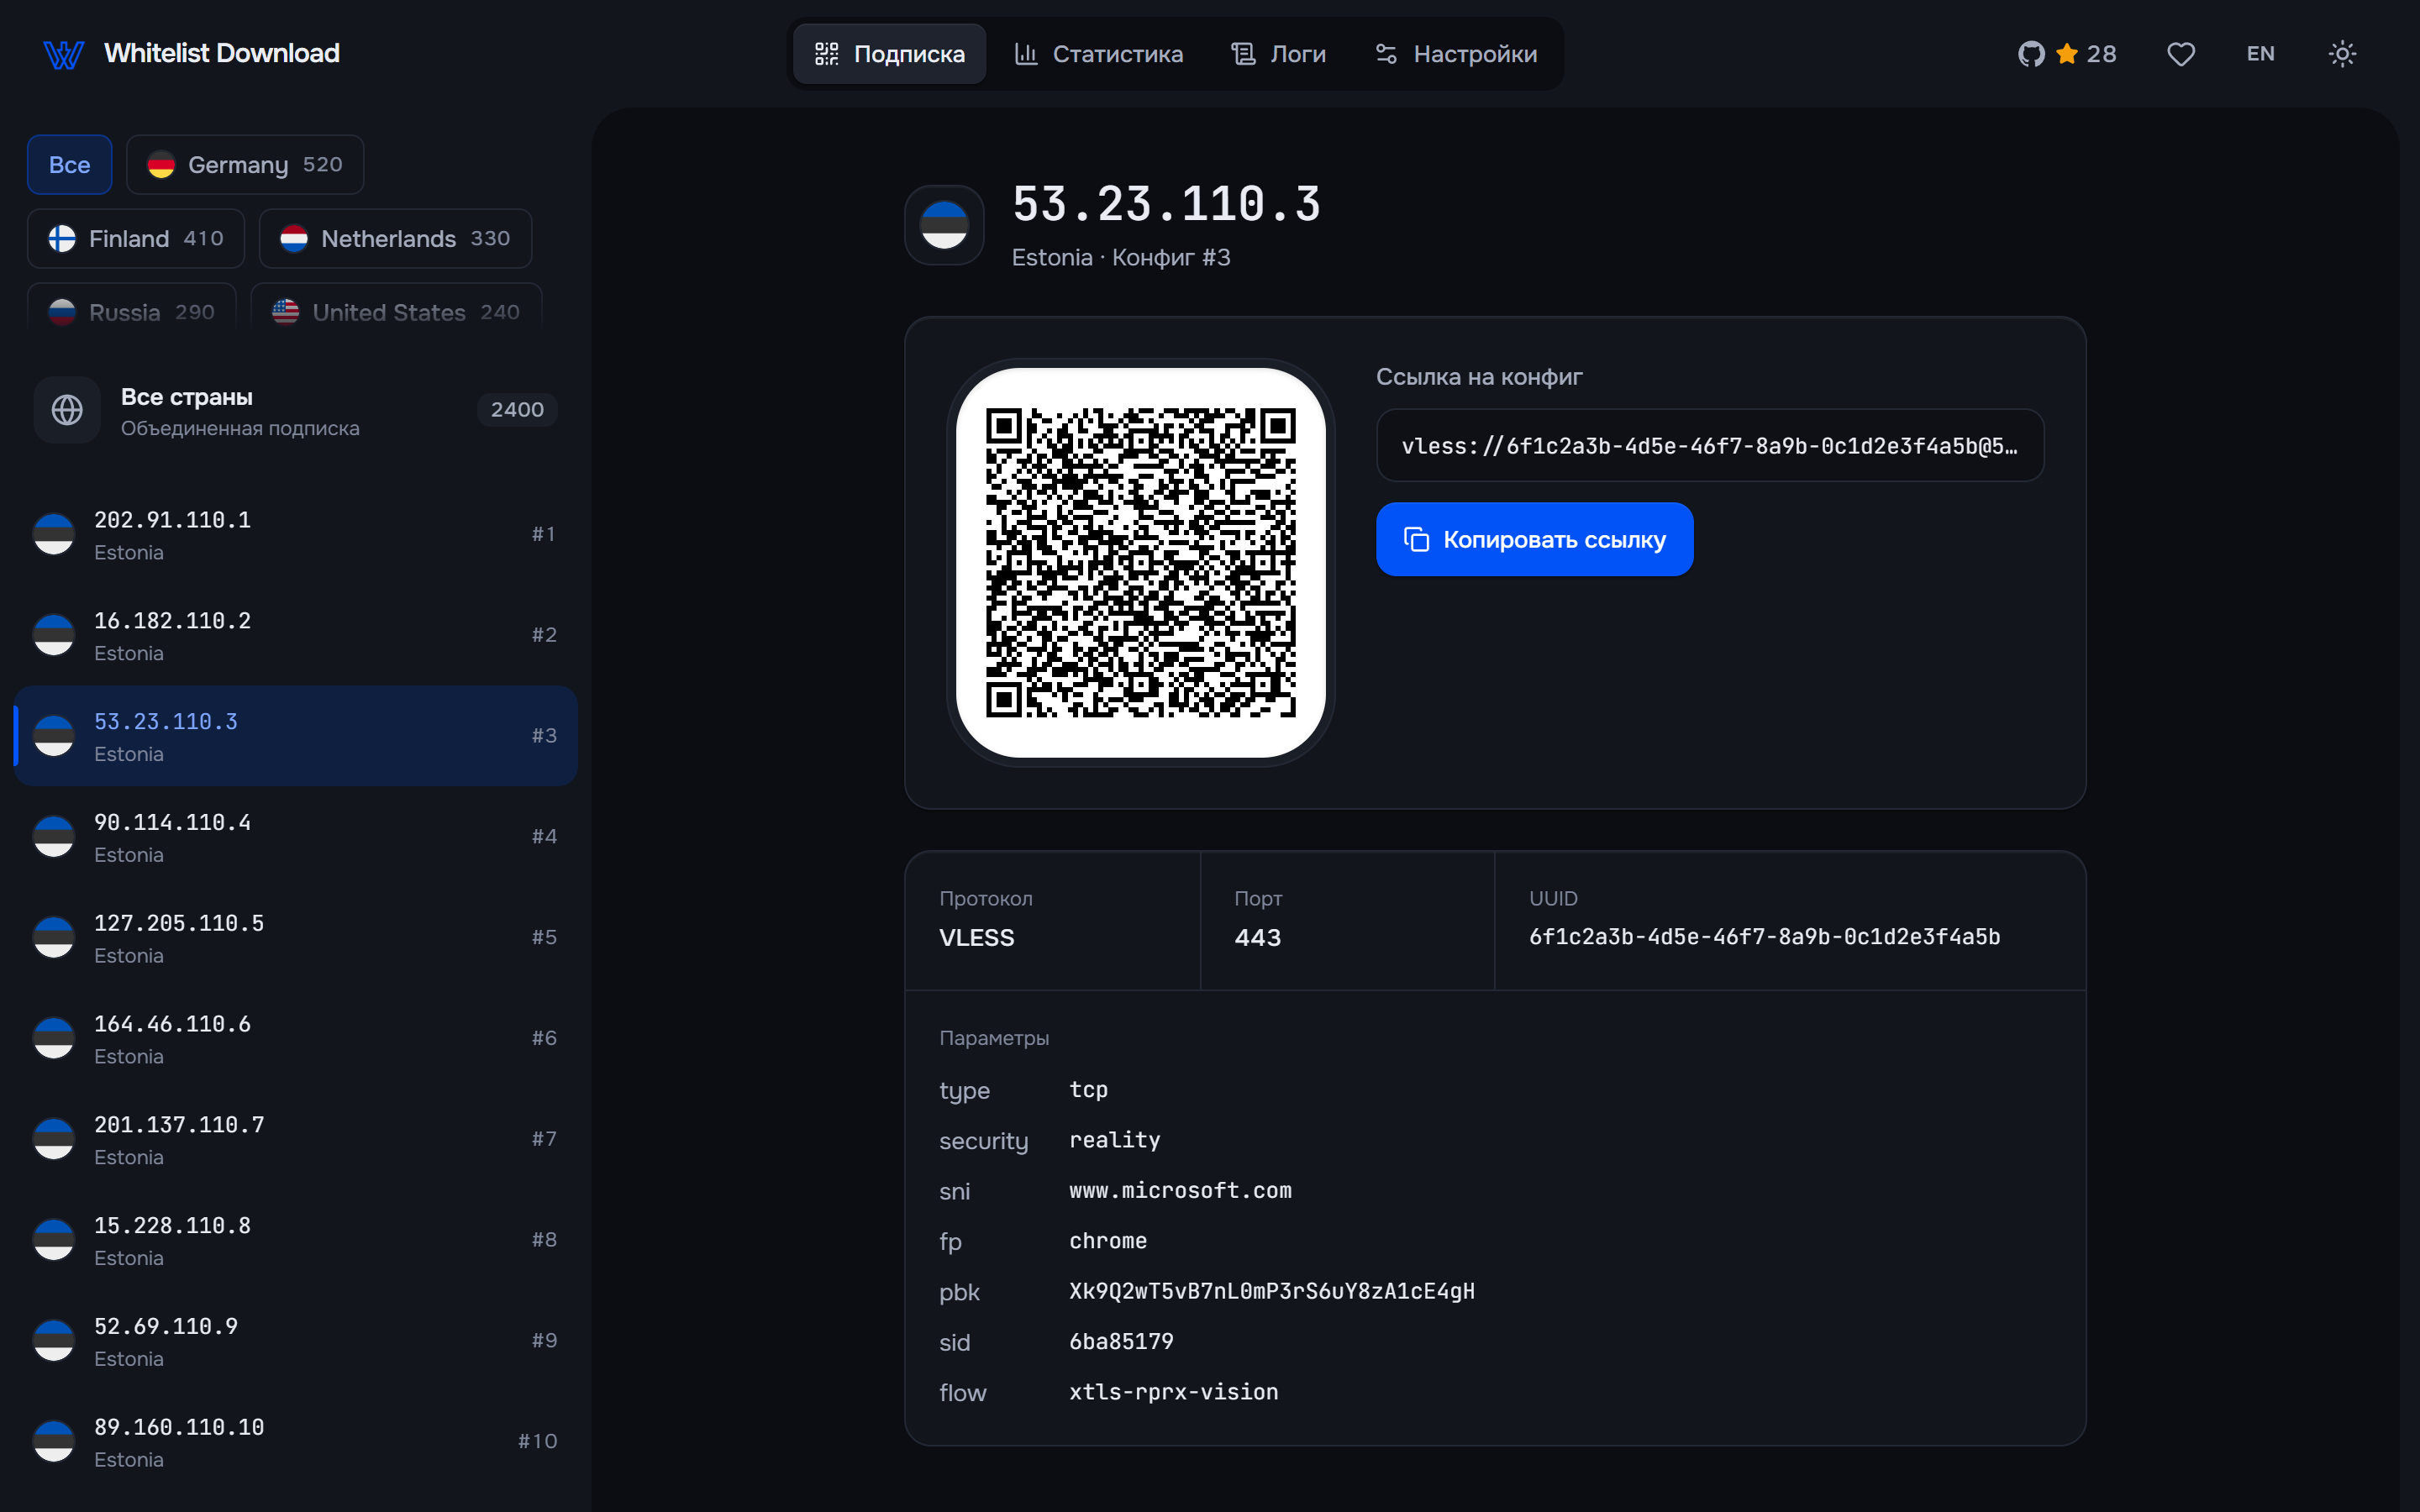Click the large Estonia flag in header
Screen dimensions: 2420x1512
pos(944,225)
